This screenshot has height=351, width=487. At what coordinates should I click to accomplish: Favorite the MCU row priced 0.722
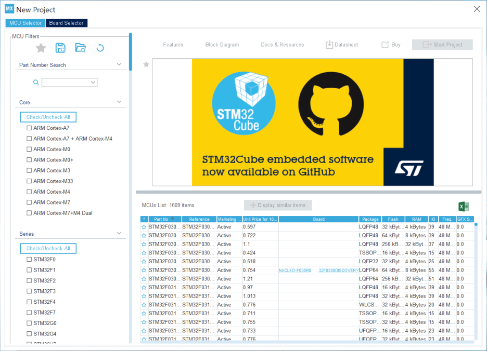pos(144,236)
